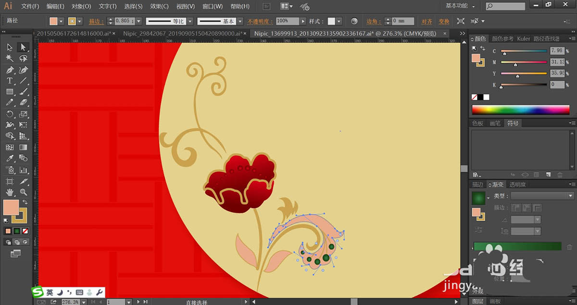This screenshot has width=577, height=305.
Task: Expand the 等比 width profile dropdown
Action: pyautogui.click(x=190, y=22)
